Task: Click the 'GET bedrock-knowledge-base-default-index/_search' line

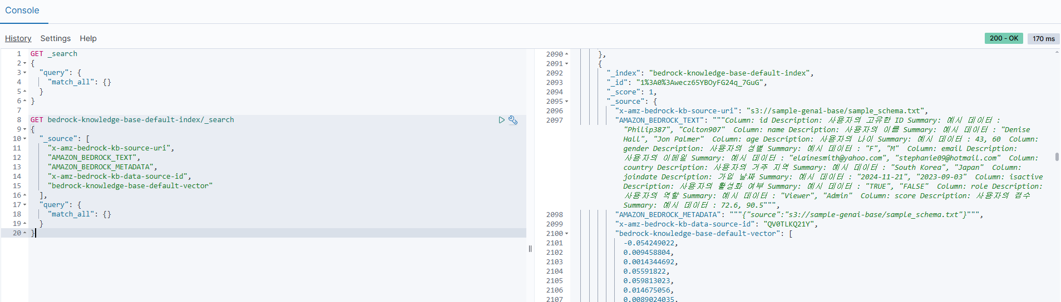Action: click(132, 120)
